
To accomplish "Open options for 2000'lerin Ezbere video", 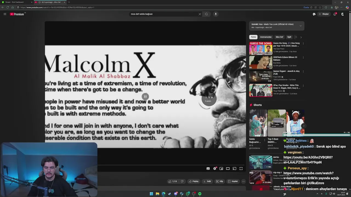I will 303,57.
